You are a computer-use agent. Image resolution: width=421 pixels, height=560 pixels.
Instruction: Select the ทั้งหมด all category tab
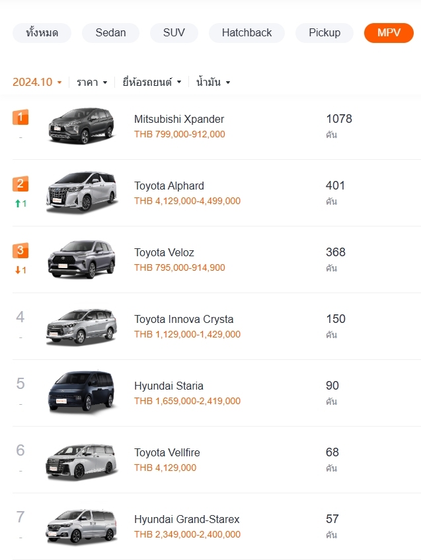coord(42,33)
